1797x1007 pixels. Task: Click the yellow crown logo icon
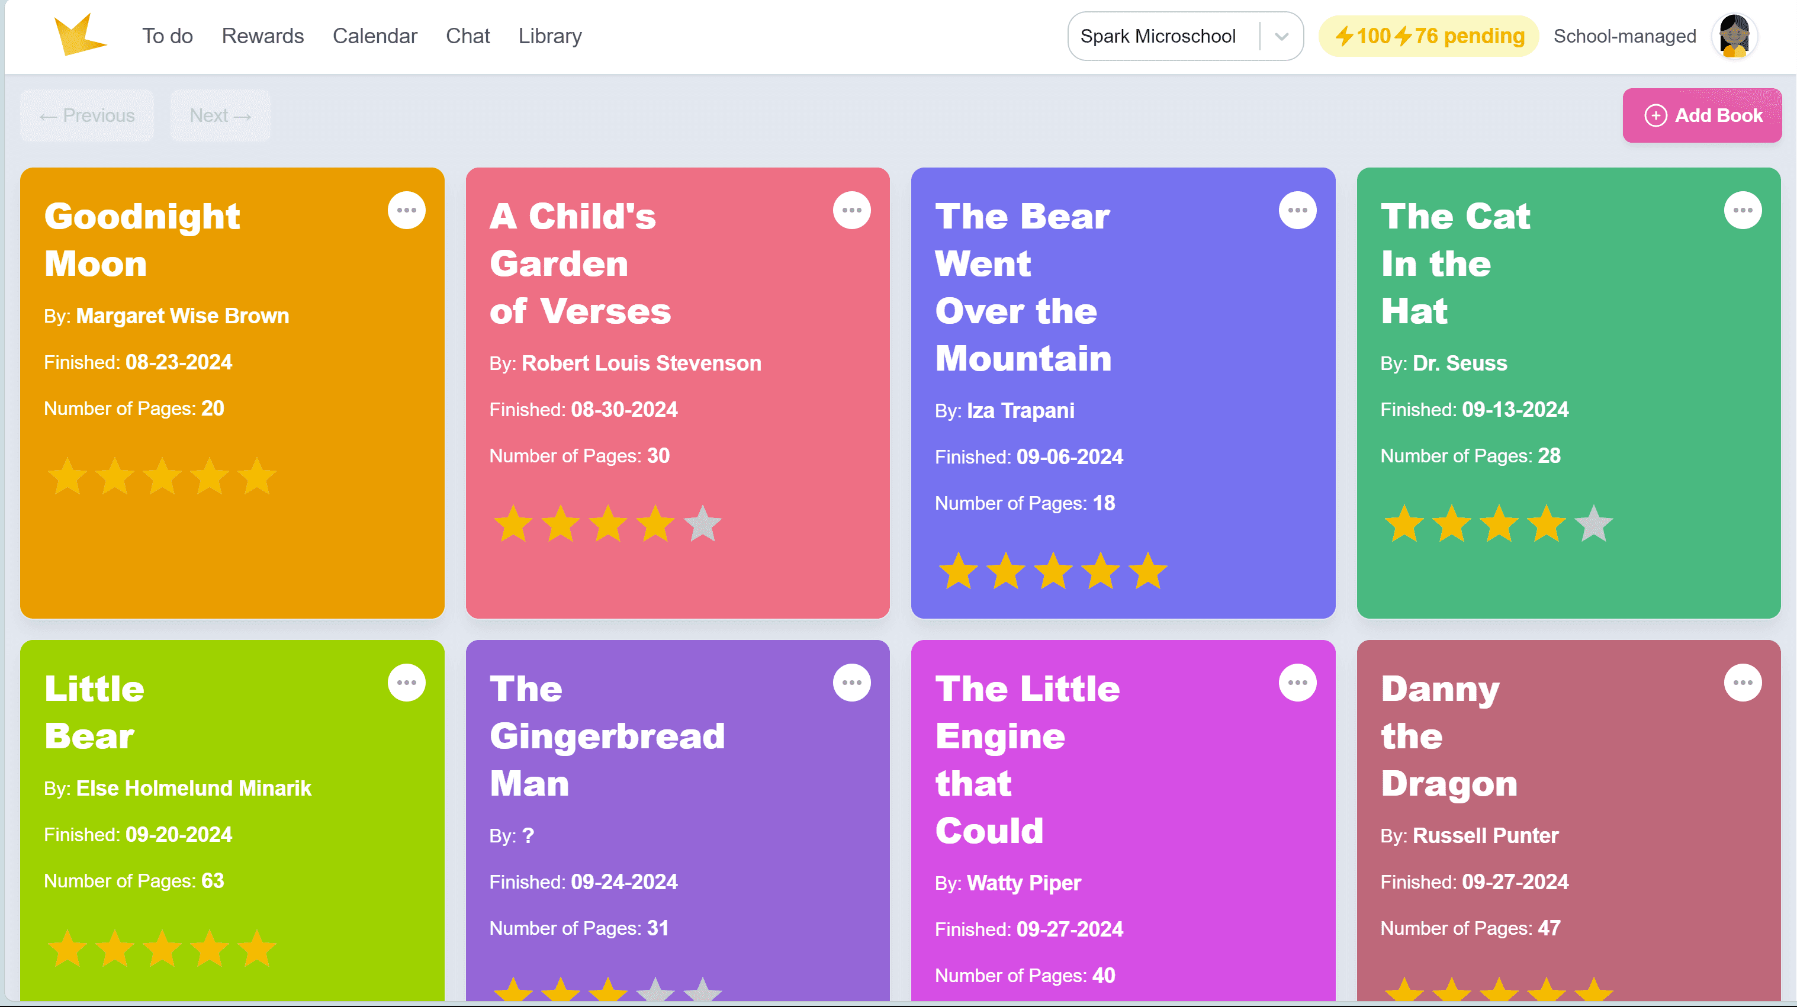(79, 35)
